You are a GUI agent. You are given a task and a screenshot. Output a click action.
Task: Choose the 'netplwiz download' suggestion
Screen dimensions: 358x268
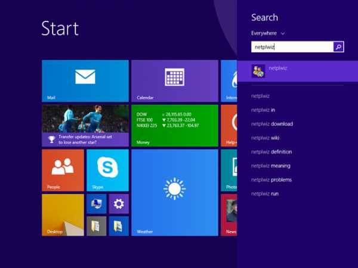tap(272, 124)
